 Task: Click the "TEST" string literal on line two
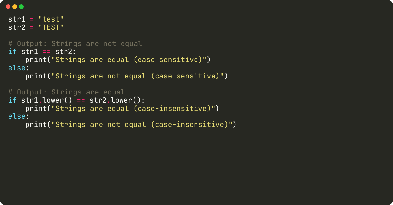click(x=51, y=27)
